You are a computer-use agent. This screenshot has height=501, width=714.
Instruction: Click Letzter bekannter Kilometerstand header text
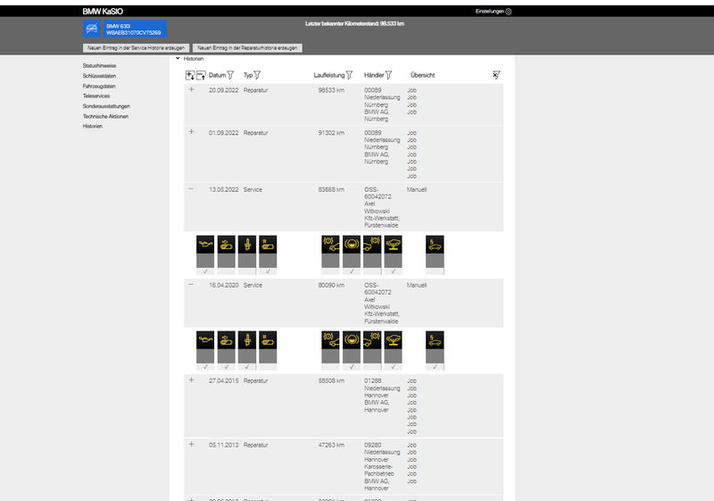(x=354, y=24)
